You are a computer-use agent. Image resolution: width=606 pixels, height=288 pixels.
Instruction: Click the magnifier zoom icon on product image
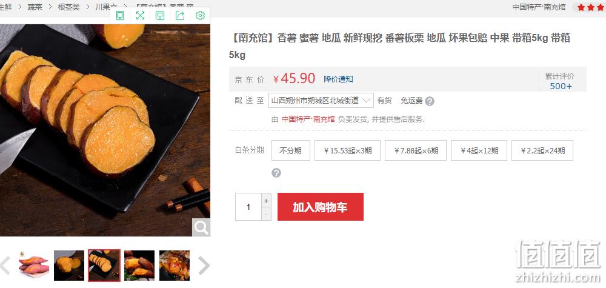tap(201, 228)
